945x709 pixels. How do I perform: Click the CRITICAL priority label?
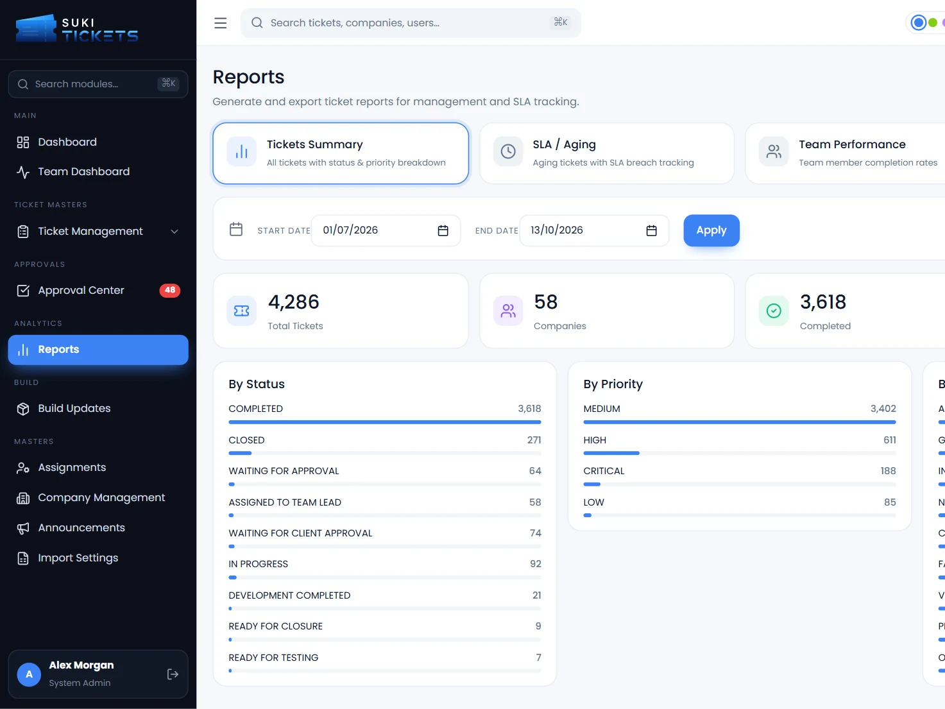pyautogui.click(x=604, y=471)
